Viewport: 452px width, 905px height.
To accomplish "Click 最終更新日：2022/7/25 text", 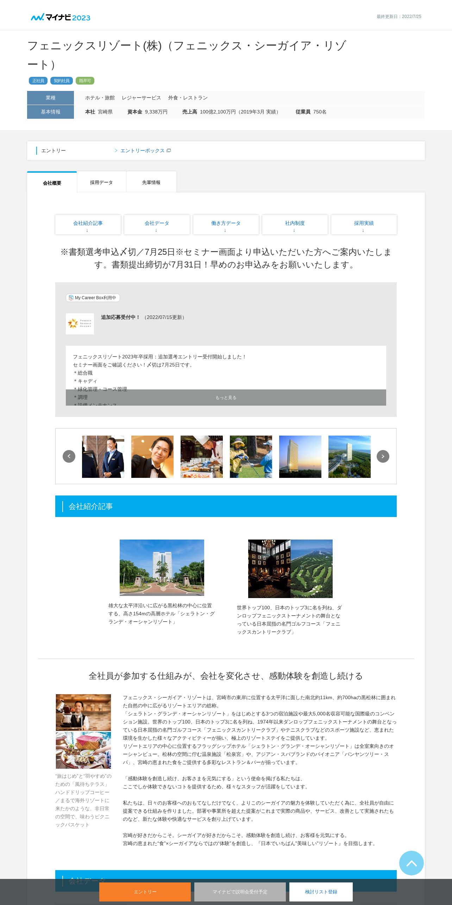I will 399,17.
